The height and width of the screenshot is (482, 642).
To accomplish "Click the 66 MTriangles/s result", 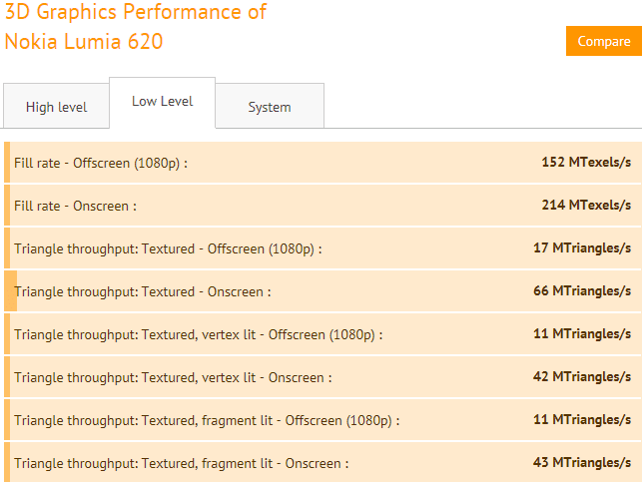I will [582, 291].
